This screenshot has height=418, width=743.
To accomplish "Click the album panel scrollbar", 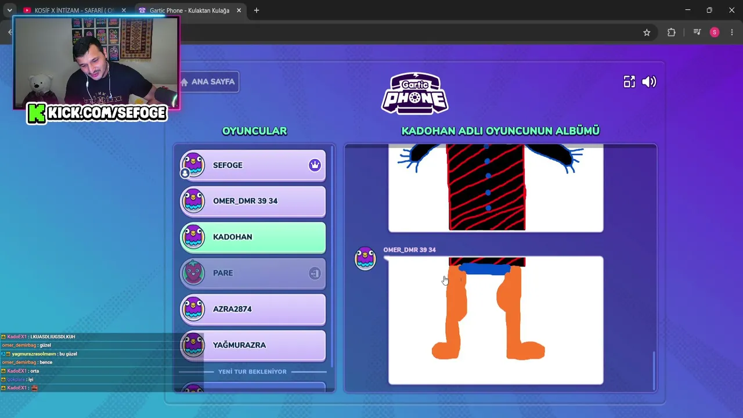I will (x=654, y=371).
